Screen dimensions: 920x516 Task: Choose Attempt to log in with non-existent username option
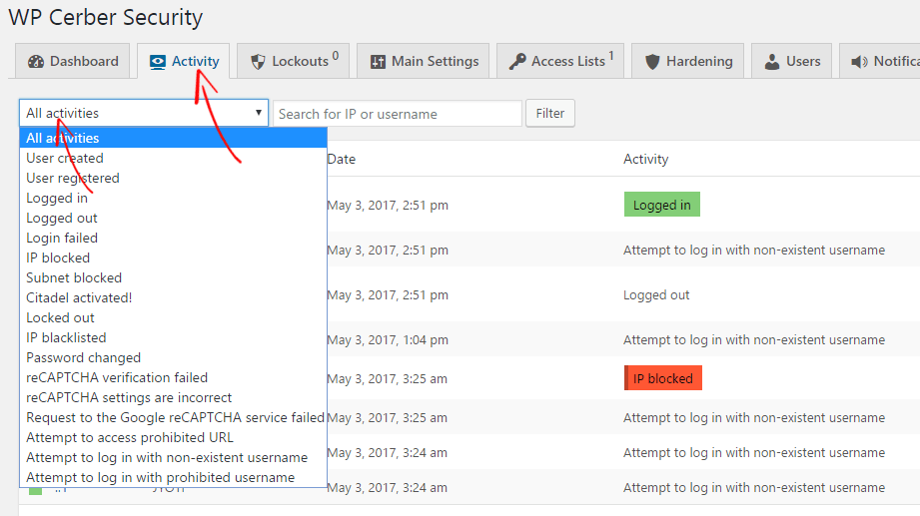(x=173, y=457)
